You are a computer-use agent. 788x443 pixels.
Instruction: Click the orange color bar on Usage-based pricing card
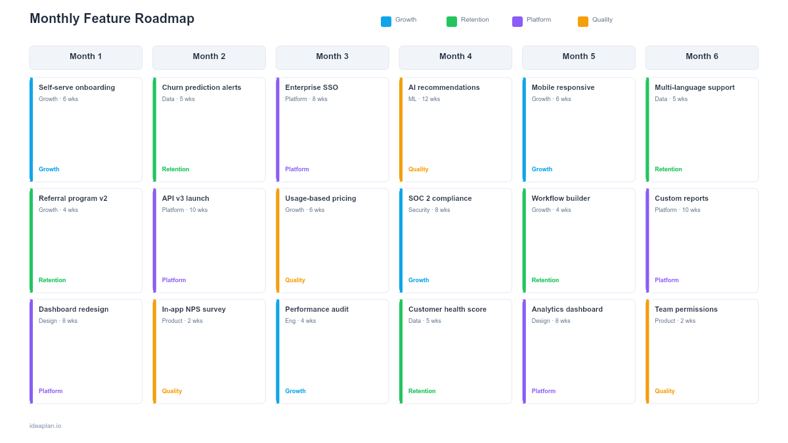278,240
